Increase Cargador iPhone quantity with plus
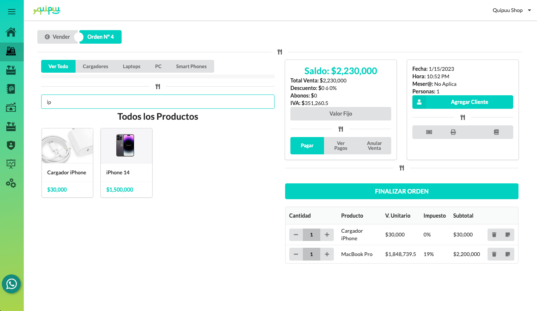537x311 pixels. (327, 235)
